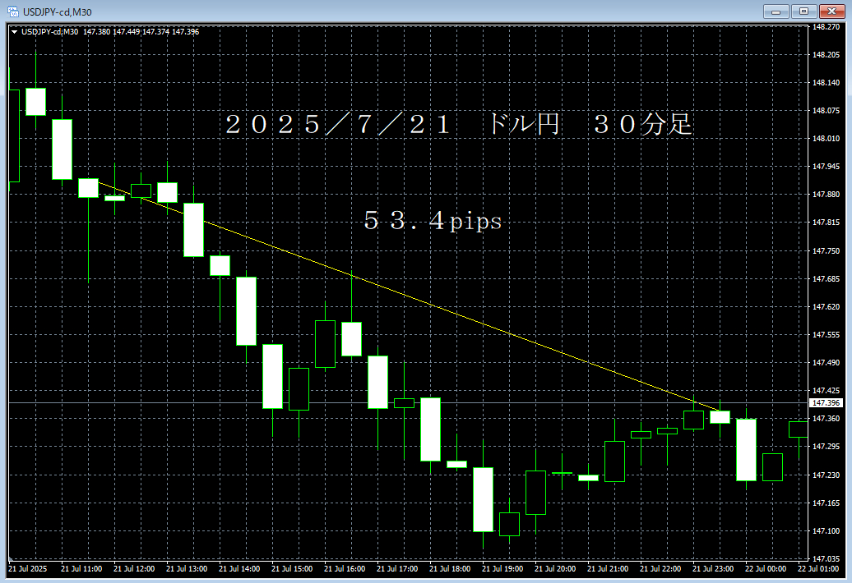This screenshot has width=852, height=583.
Task: Click the '21 Jul 15:00' time axis label
Action: point(292,569)
